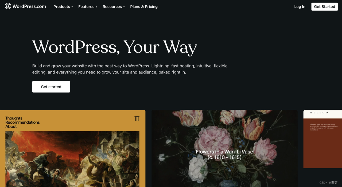Open Recommendations link in orange theme preview
Image resolution: width=342 pixels, height=187 pixels.
tap(22, 122)
